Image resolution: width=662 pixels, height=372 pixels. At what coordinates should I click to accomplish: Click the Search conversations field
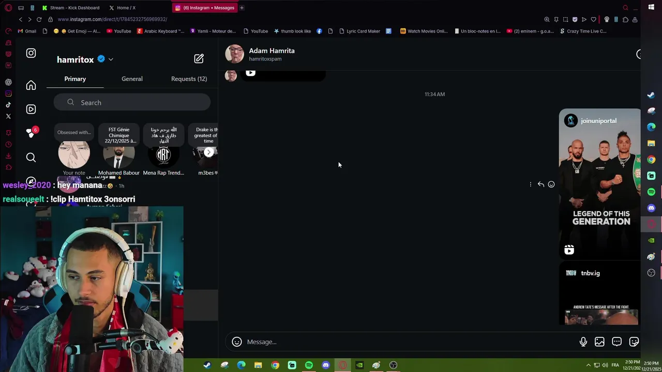pyautogui.click(x=132, y=102)
